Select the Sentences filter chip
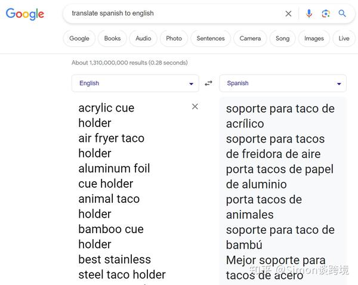 pyautogui.click(x=211, y=38)
